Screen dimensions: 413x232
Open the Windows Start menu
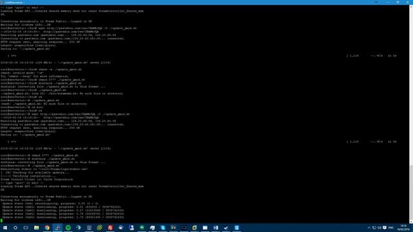pyautogui.click(x=5, y=227)
